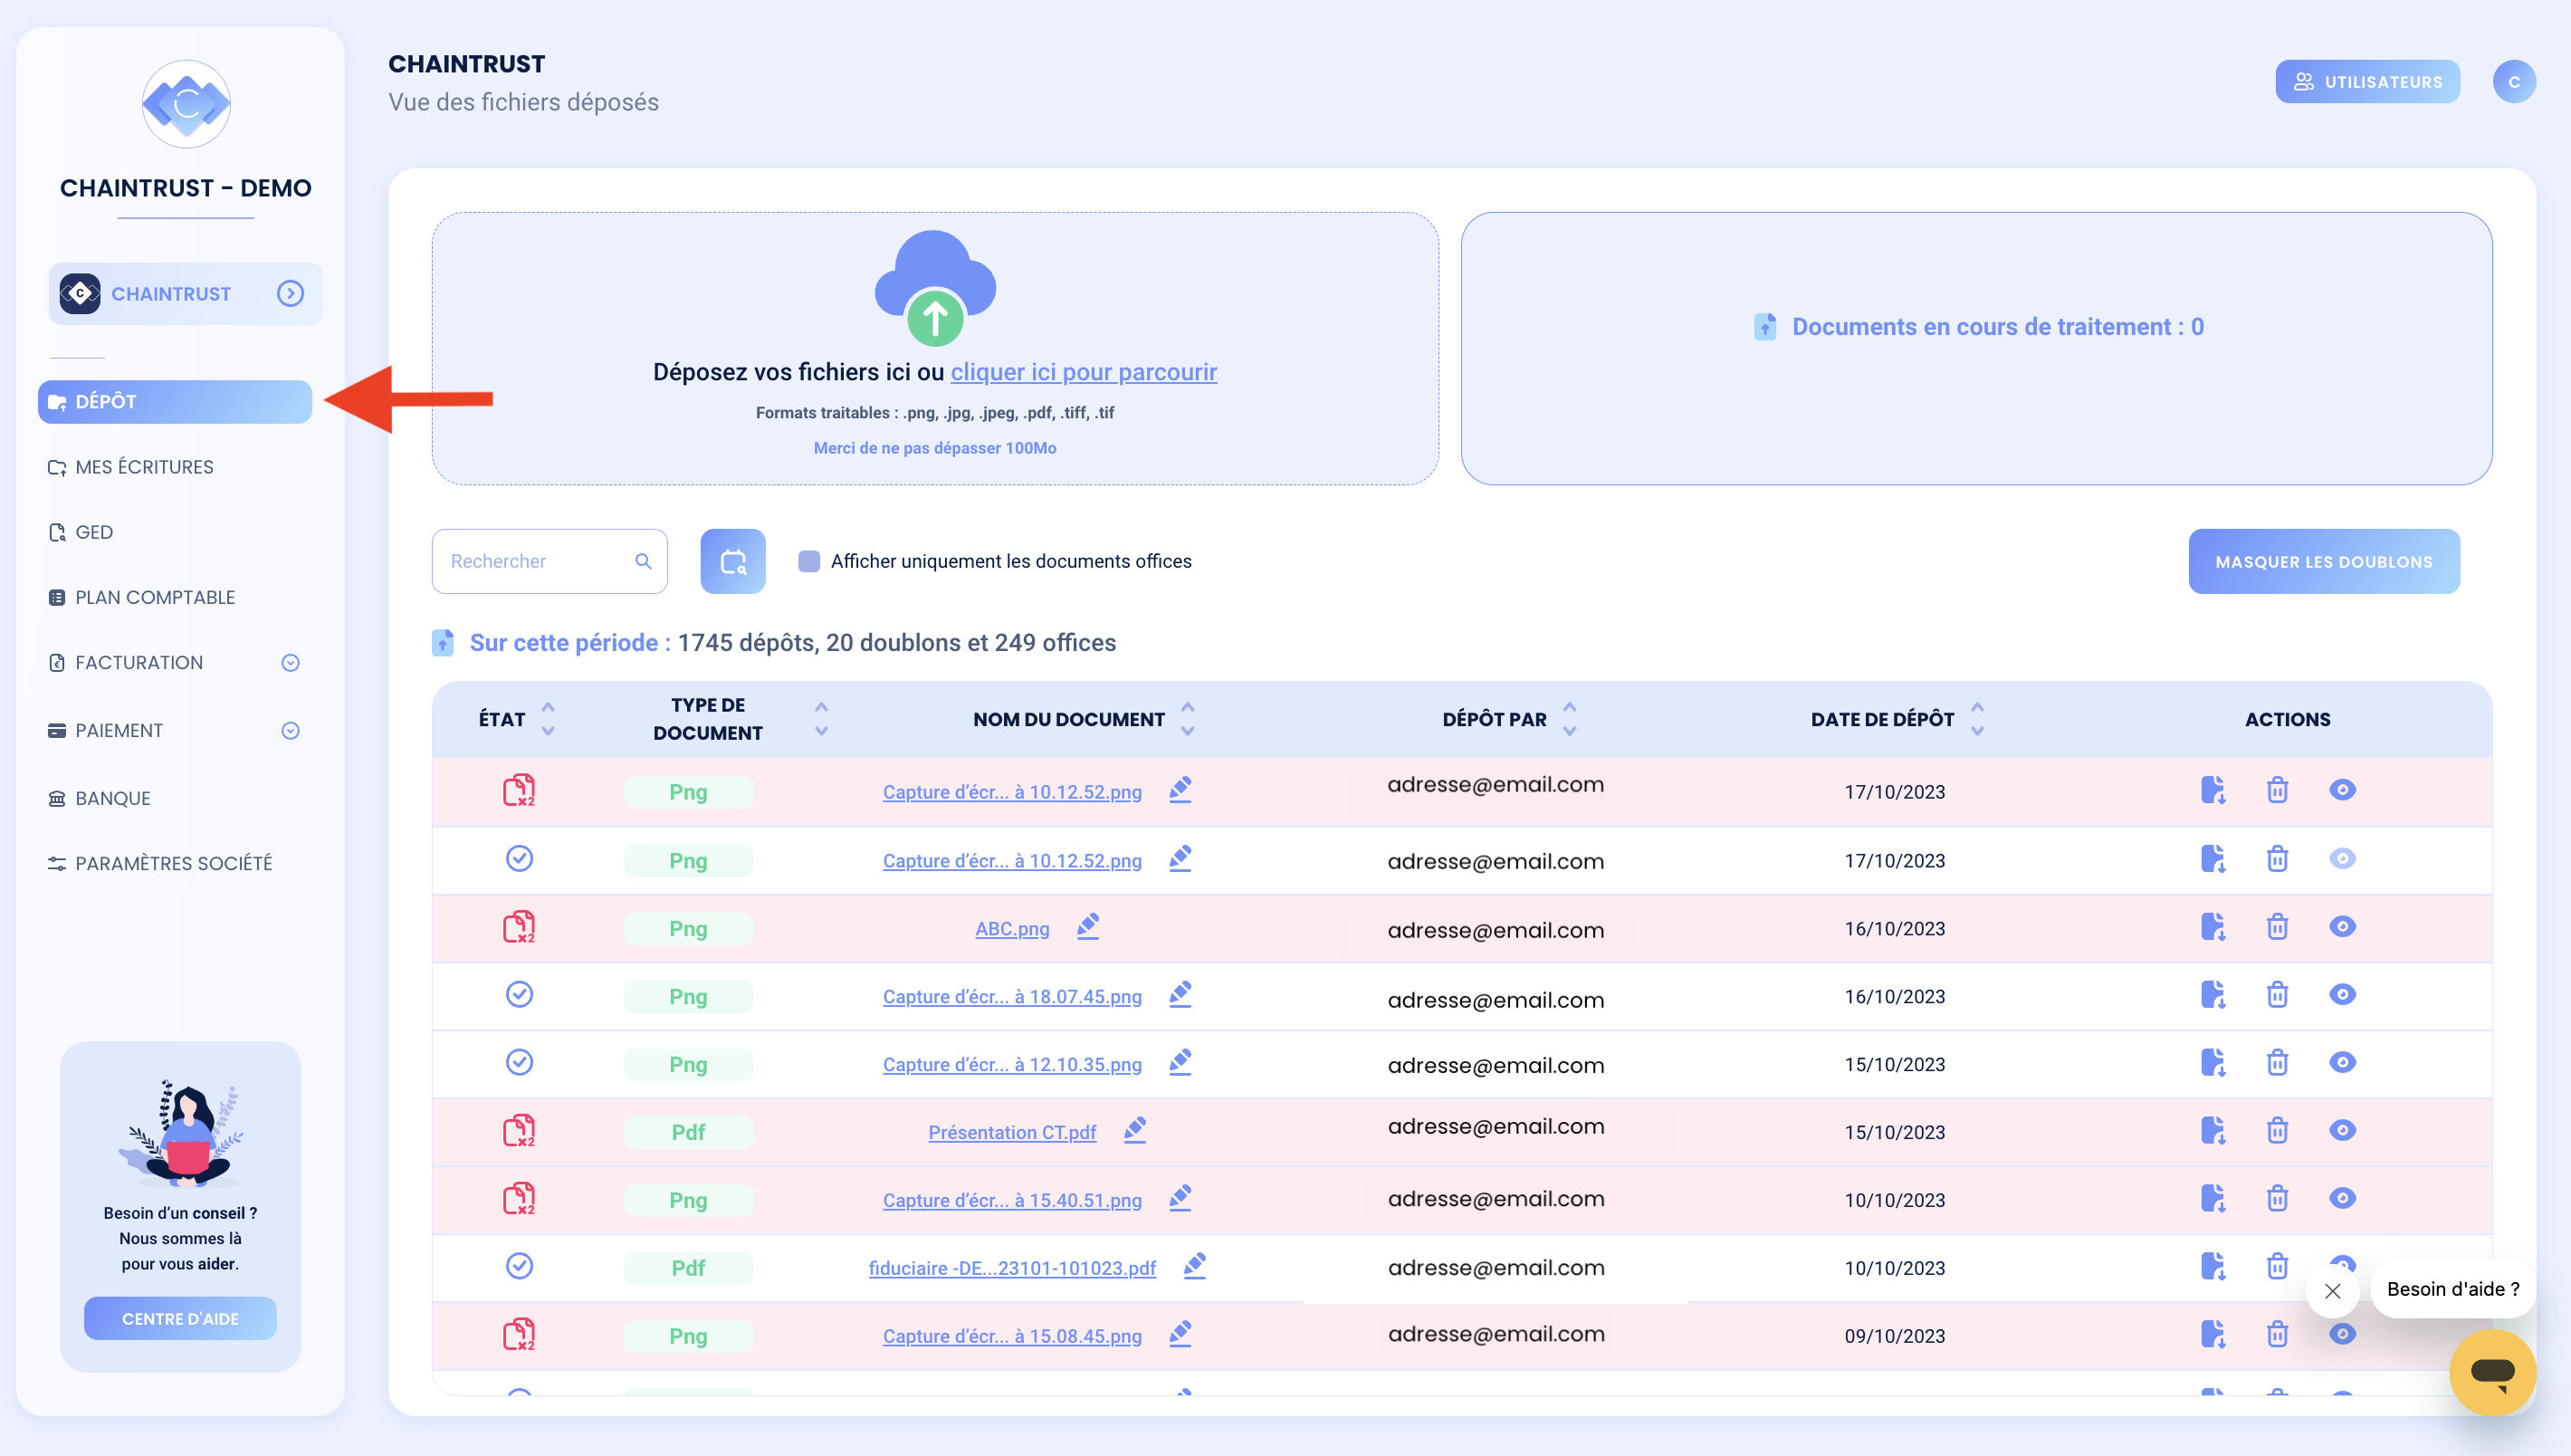Screen dimensions: 2571x1456
Task: Edit name of Présentation CT.pdf
Action: pyautogui.click(x=1134, y=1130)
